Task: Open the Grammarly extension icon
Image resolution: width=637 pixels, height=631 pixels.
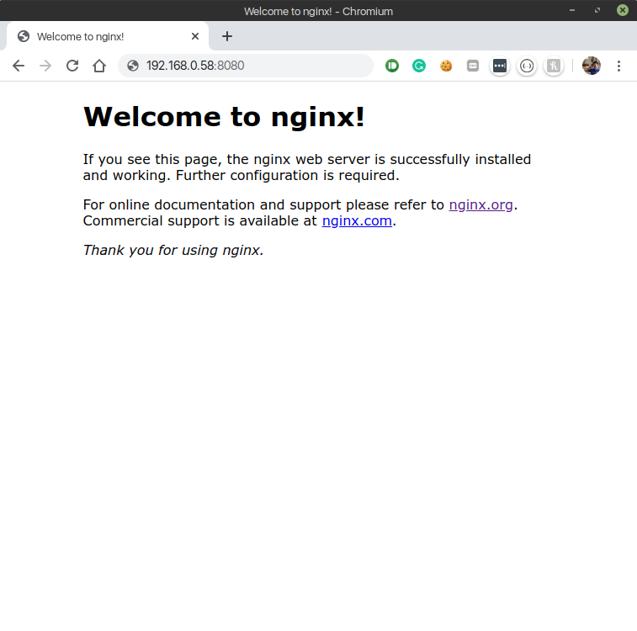Action: pyautogui.click(x=419, y=66)
